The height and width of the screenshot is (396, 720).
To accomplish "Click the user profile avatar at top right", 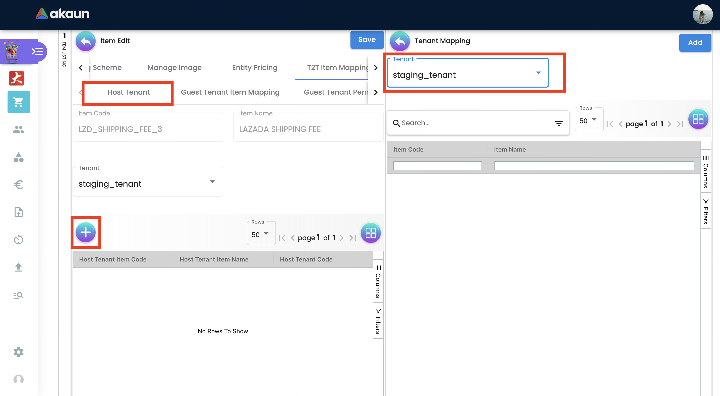I will click(x=702, y=14).
